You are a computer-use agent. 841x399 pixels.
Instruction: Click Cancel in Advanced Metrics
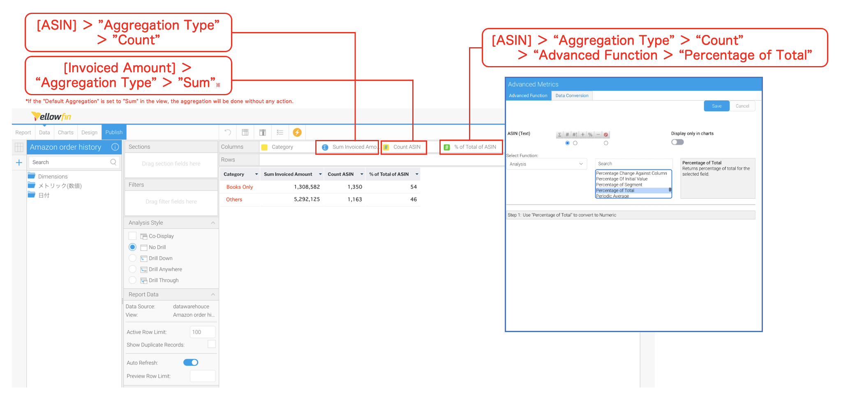(x=742, y=106)
